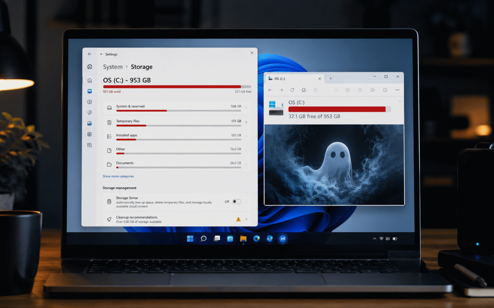This screenshot has height=308, width=494.
Task: Launch Microsoft Edge from the taskbar
Action: 256,239
